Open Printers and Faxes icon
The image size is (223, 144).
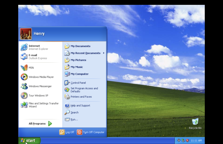pos(67,97)
